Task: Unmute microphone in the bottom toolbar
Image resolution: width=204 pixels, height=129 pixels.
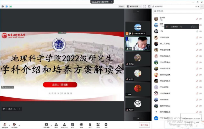Action: [4, 125]
